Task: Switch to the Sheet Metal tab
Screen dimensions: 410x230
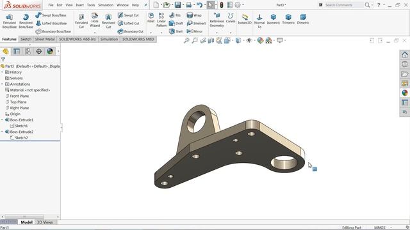Action: 45,39
